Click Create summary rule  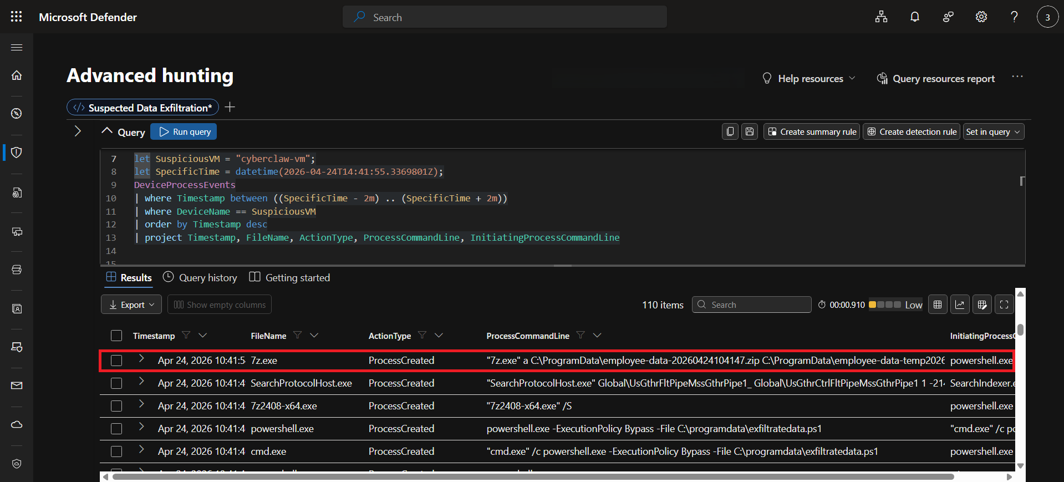click(812, 131)
